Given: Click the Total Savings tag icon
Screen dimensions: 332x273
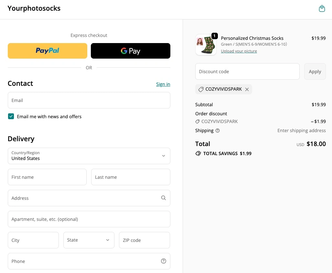Looking at the screenshot, I should coord(198,154).
